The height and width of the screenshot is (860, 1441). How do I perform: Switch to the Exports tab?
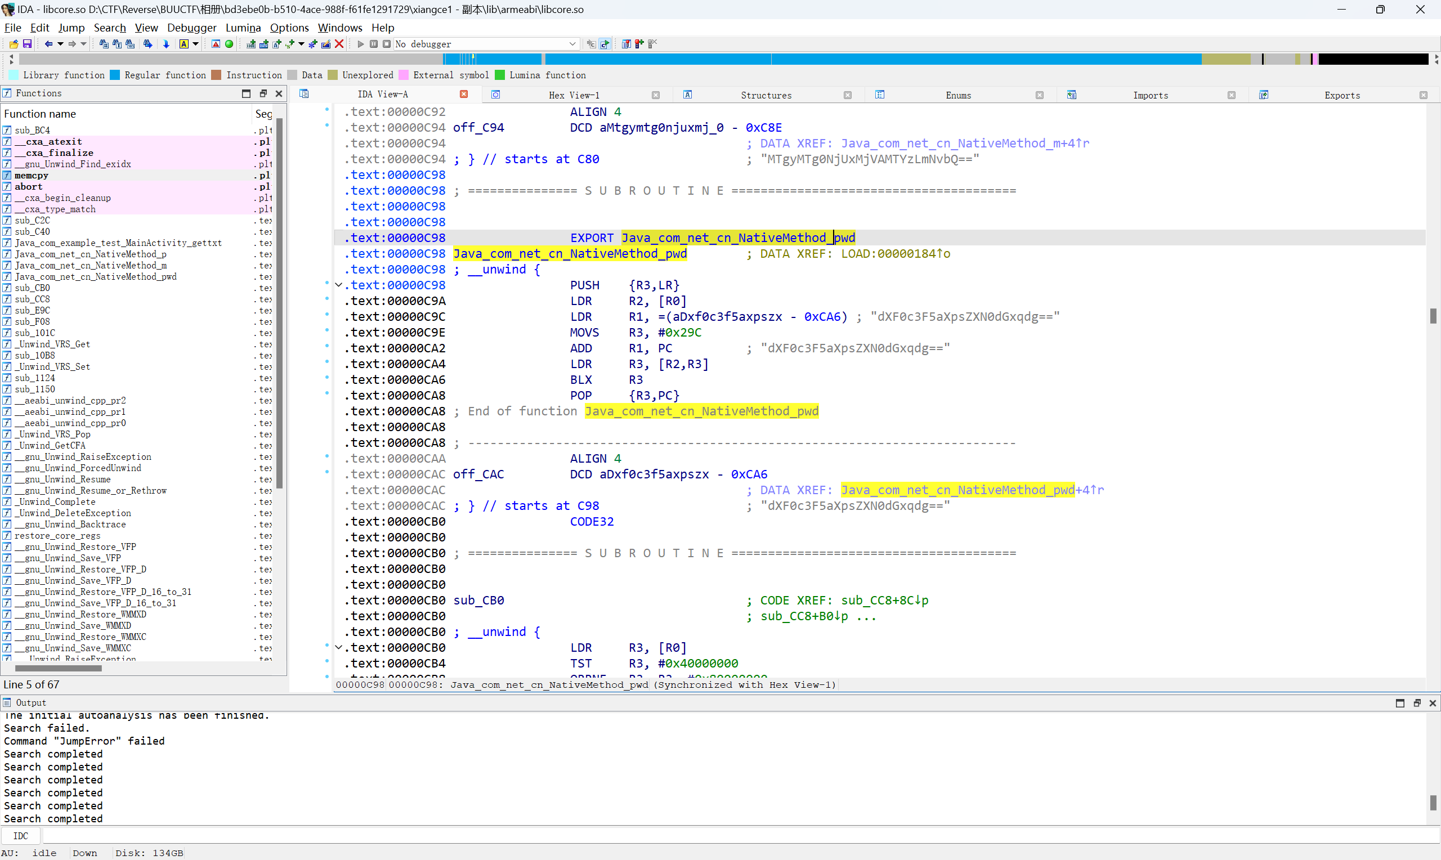(1342, 95)
